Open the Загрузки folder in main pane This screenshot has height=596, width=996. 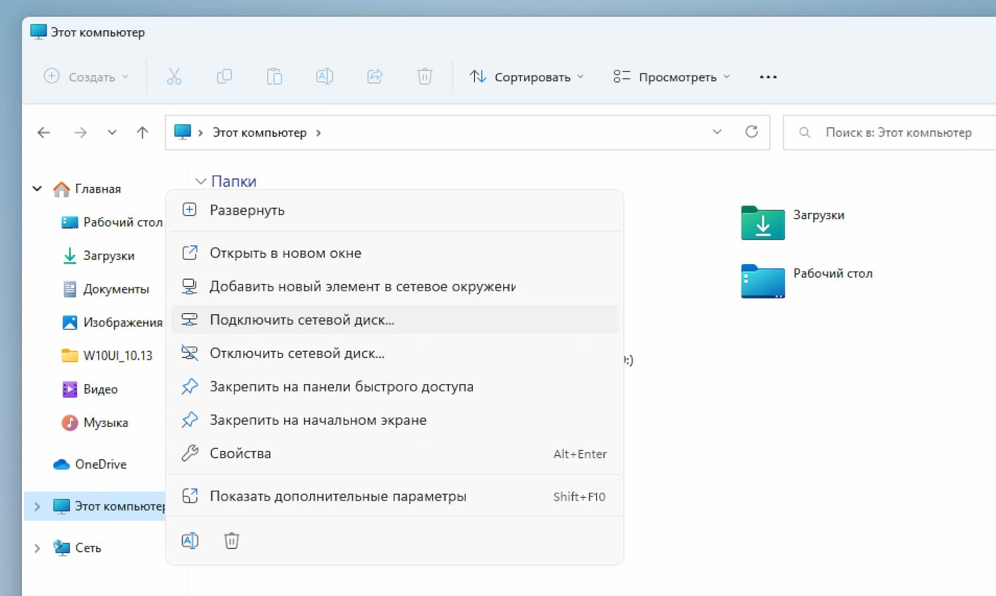tap(763, 222)
